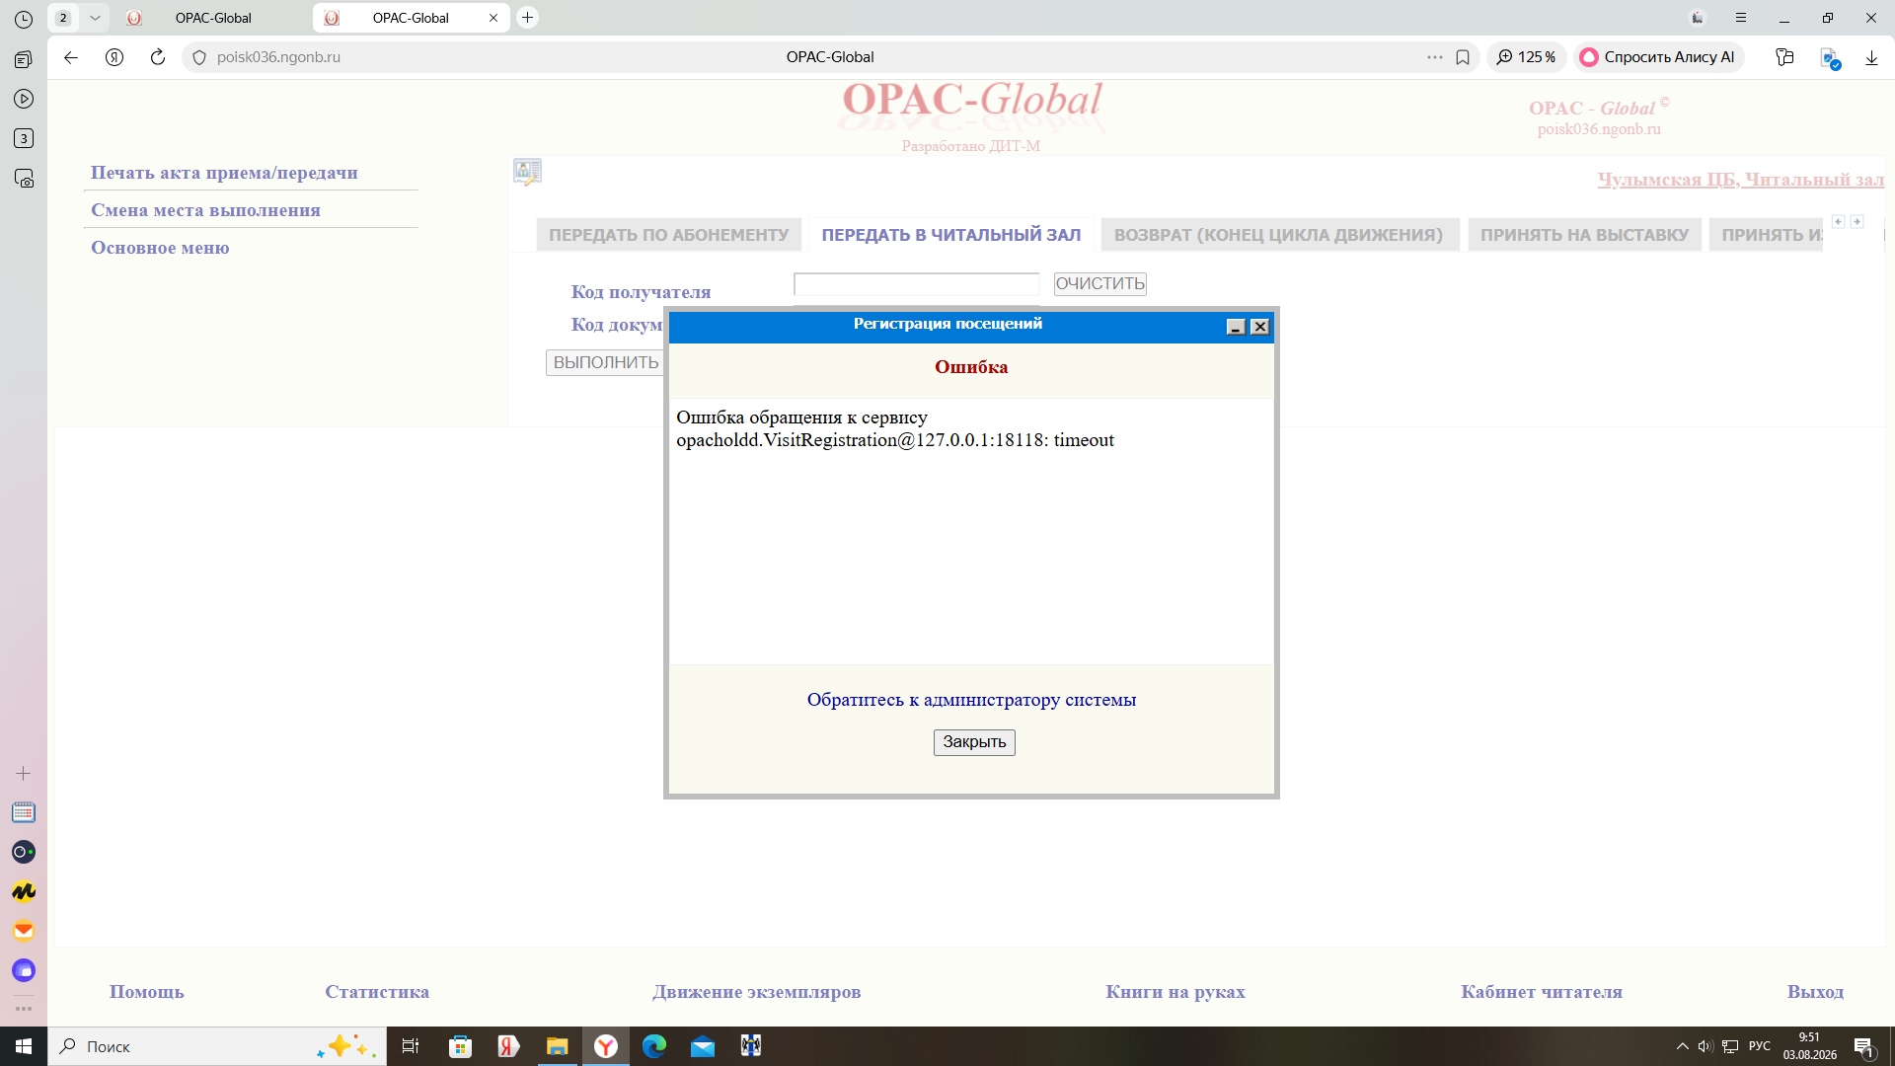This screenshot has height=1066, width=1895.
Task: Open the browser sidebar tabs panel icon
Action: [24, 59]
